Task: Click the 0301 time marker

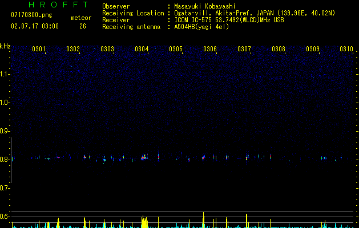Action: click(x=39, y=49)
